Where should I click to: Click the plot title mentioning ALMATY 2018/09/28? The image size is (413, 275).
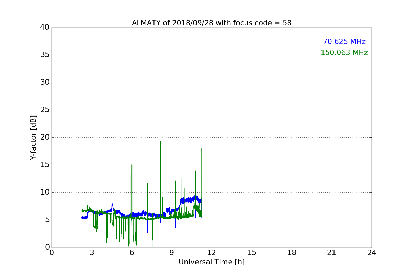(x=212, y=23)
